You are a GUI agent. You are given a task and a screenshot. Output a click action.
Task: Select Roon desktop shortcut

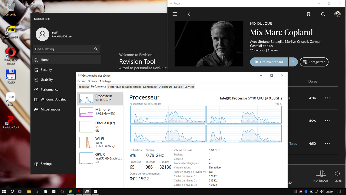11,99
